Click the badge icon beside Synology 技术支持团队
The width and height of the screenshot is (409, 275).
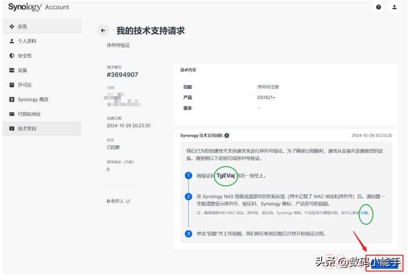pyautogui.click(x=227, y=135)
